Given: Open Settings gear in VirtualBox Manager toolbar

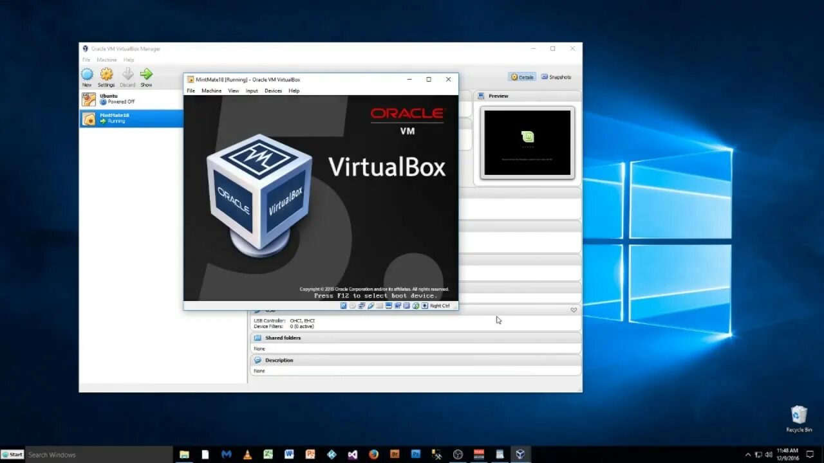Looking at the screenshot, I should point(106,74).
